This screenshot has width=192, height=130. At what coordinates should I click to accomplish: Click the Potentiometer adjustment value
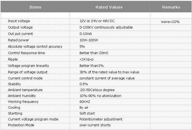[101, 119]
